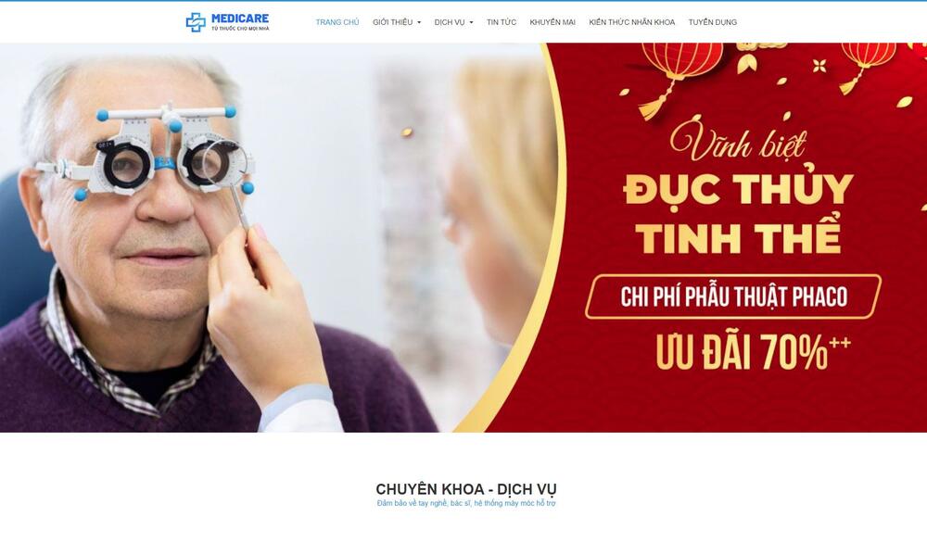Expand the caret beside Giới thiệu
The height and width of the screenshot is (542, 927).
point(419,22)
